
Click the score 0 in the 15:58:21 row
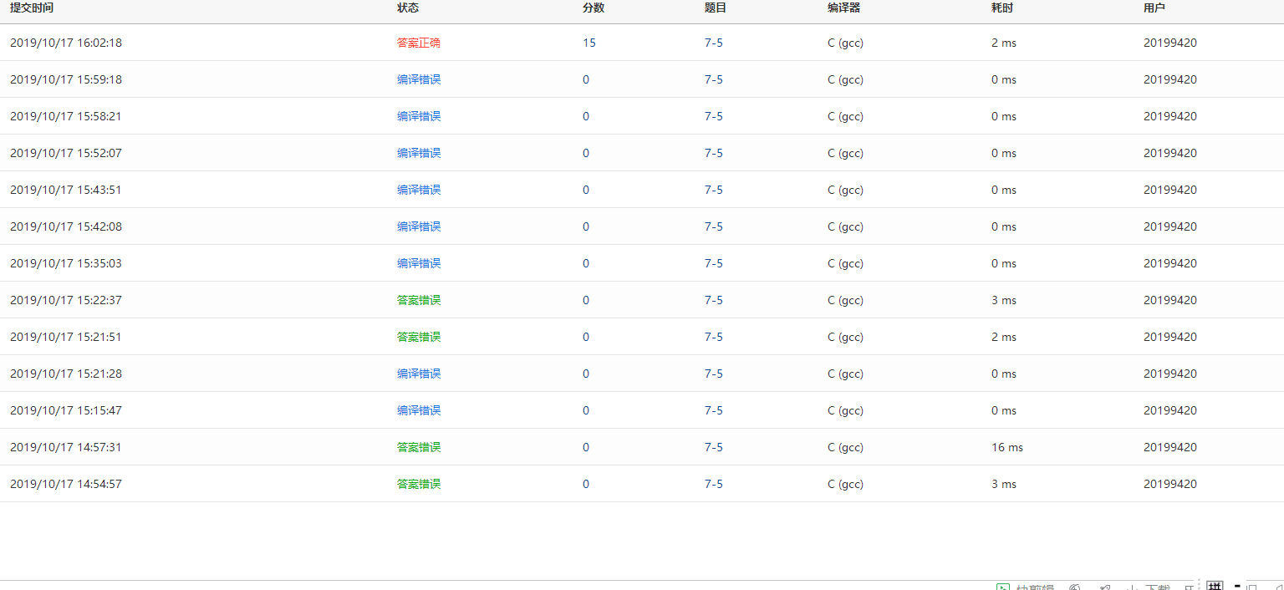click(x=586, y=116)
